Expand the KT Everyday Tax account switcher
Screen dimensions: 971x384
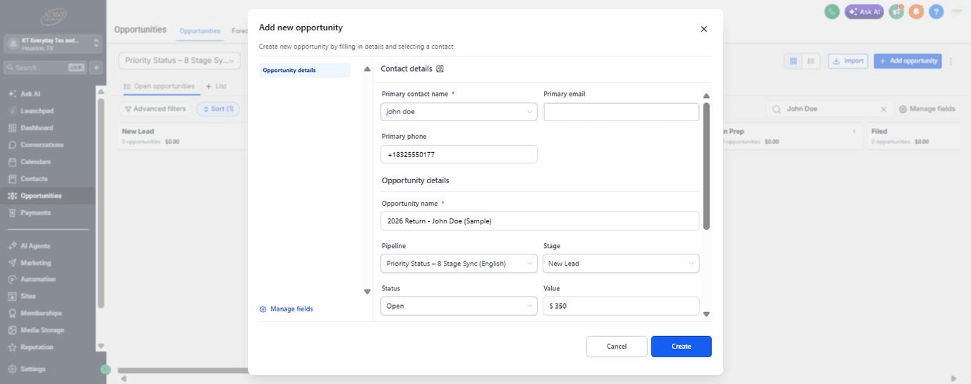click(53, 44)
